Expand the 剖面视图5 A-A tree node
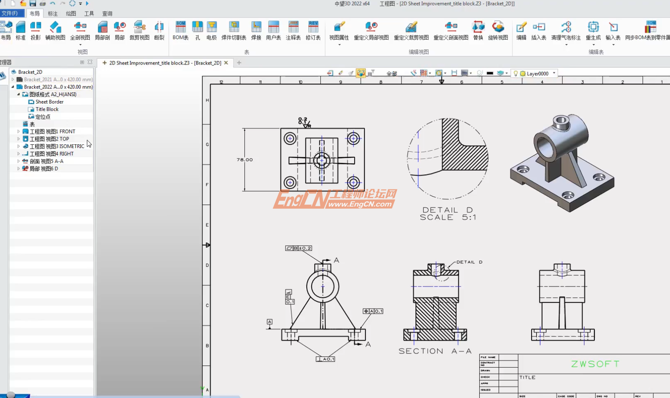The height and width of the screenshot is (398, 670). point(18,161)
